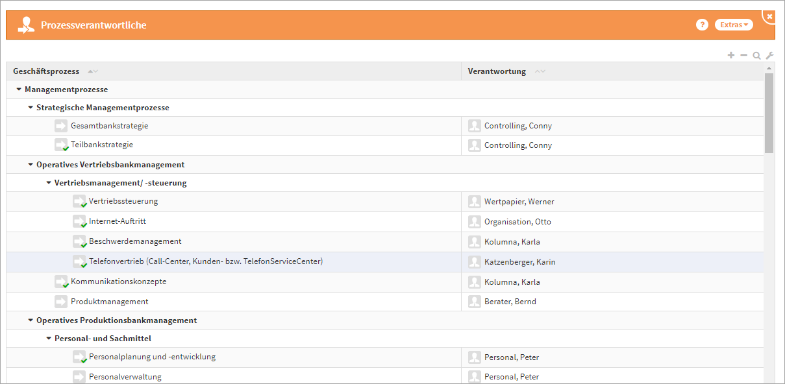The height and width of the screenshot is (384, 785).
Task: Select the Beschwerdemanagement process row
Action: pyautogui.click(x=135, y=241)
